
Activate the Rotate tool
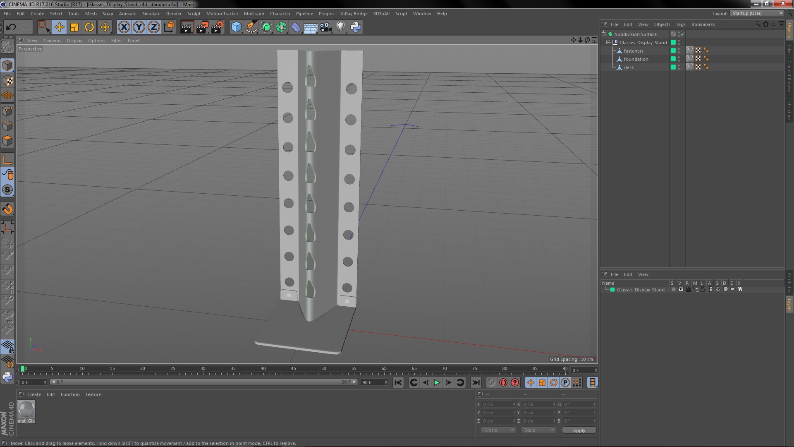pos(89,27)
